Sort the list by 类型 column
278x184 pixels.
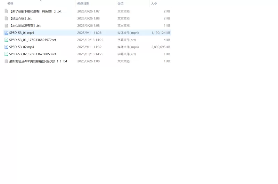(x=120, y=3)
